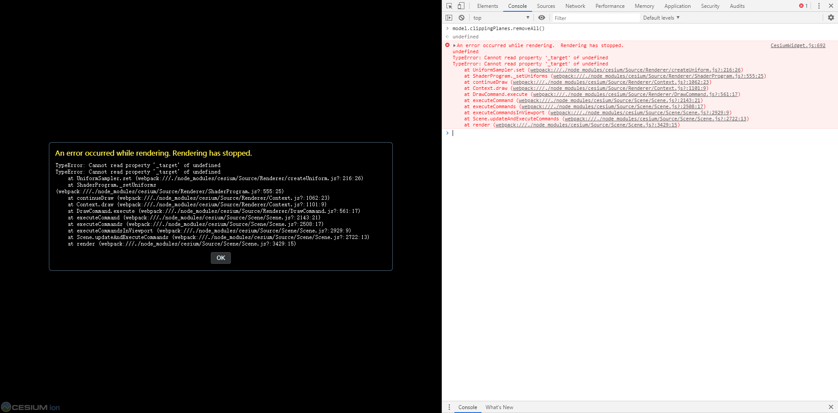Open Scene.js:2929:9 stack trace link
The image size is (838, 413).
click(640, 113)
